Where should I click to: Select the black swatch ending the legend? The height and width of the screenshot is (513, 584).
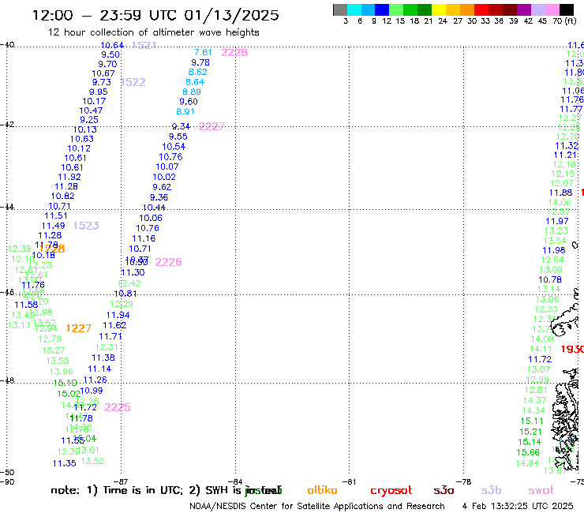(566, 9)
